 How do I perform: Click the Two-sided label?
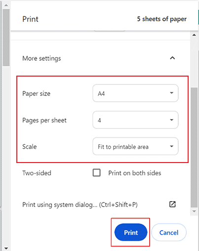[x=37, y=173]
